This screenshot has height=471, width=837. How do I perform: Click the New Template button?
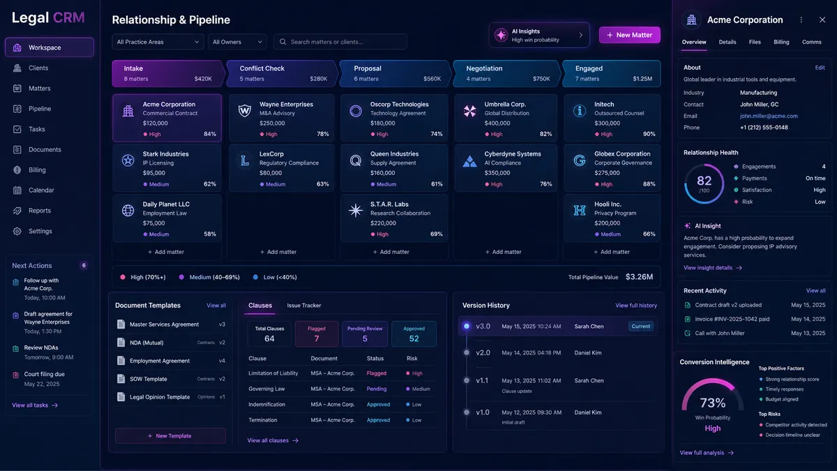coord(170,436)
